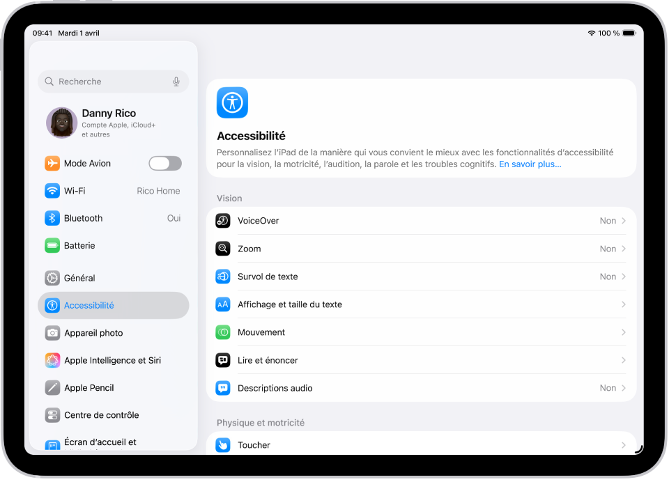The height and width of the screenshot is (482, 669).
Task: Select the Zoom magnifier icon
Action: [x=223, y=248]
